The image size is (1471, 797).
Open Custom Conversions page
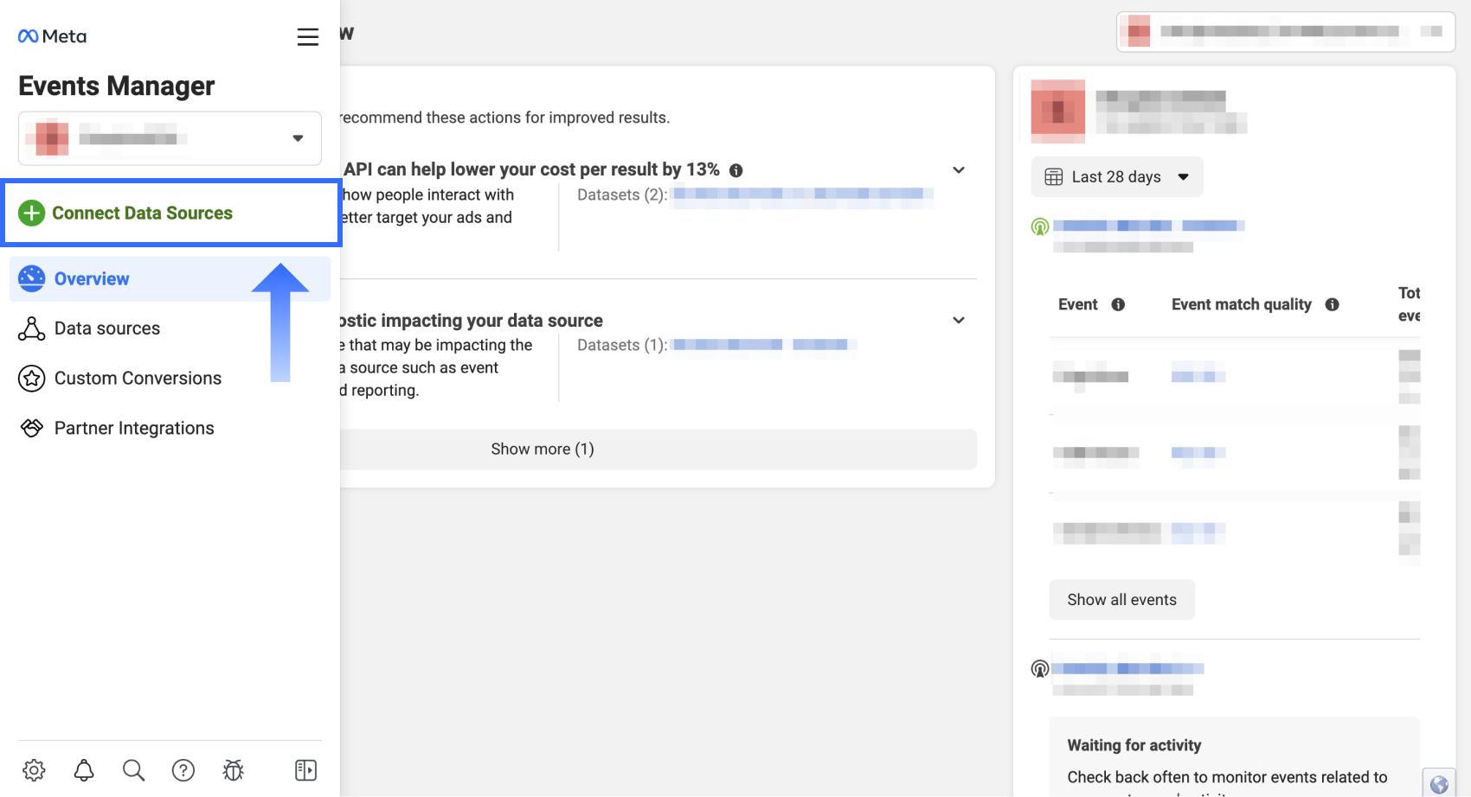[138, 379]
